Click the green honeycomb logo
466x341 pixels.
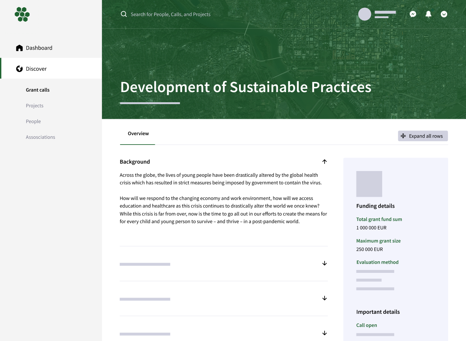coord(22,14)
